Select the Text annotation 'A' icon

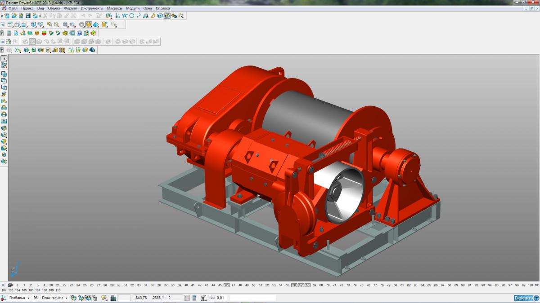(x=146, y=16)
